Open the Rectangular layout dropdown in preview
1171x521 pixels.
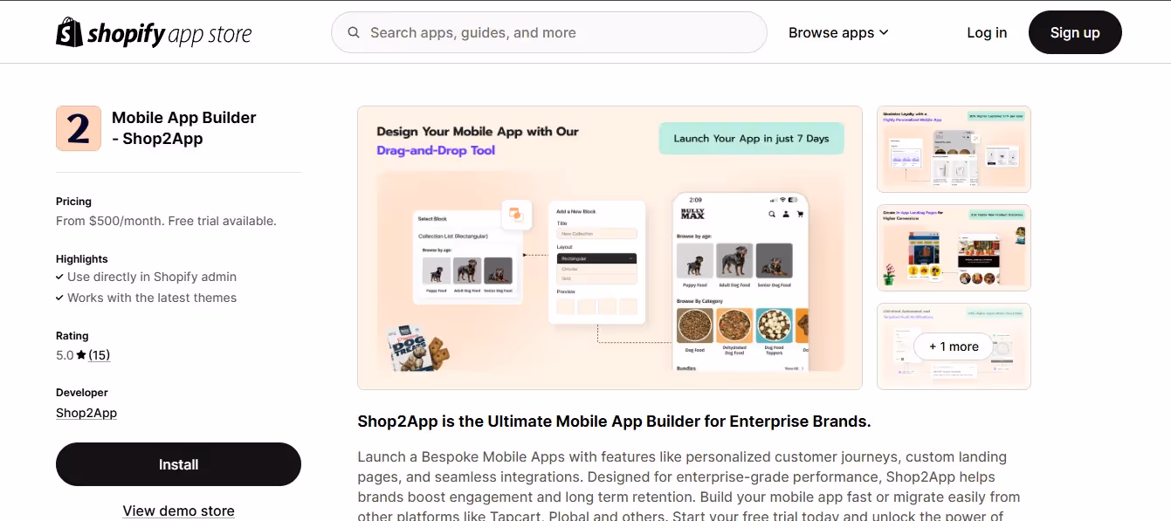click(596, 258)
